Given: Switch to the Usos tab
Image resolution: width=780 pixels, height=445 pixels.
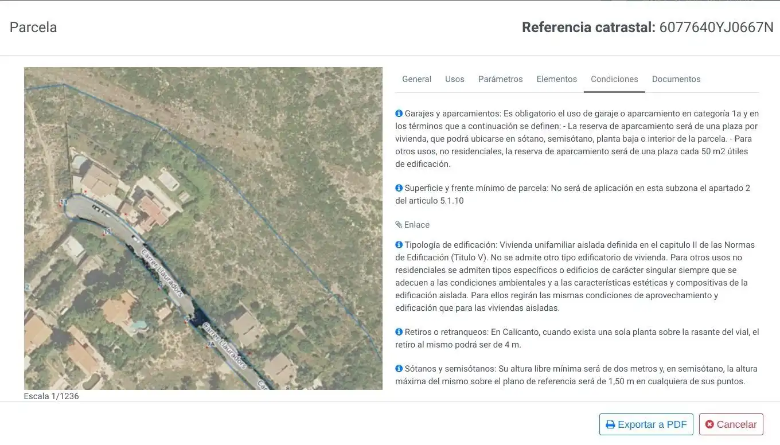Looking at the screenshot, I should [x=455, y=79].
